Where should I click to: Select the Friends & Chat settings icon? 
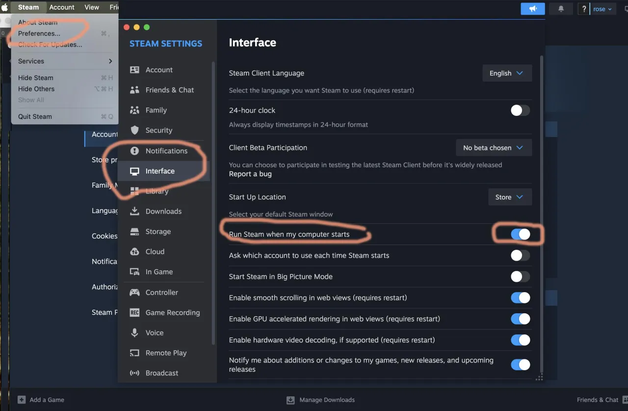[x=134, y=90]
